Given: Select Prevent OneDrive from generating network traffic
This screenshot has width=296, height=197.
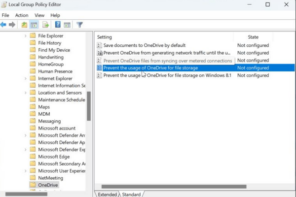Looking at the screenshot, I should click(x=167, y=53).
